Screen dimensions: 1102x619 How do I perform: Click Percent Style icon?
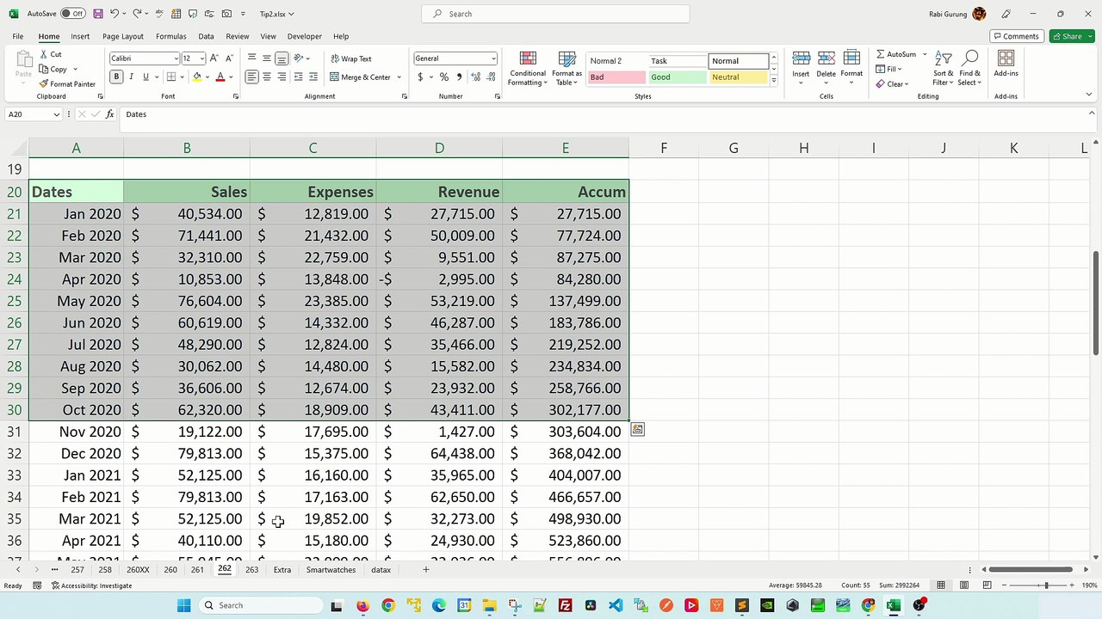pos(444,77)
